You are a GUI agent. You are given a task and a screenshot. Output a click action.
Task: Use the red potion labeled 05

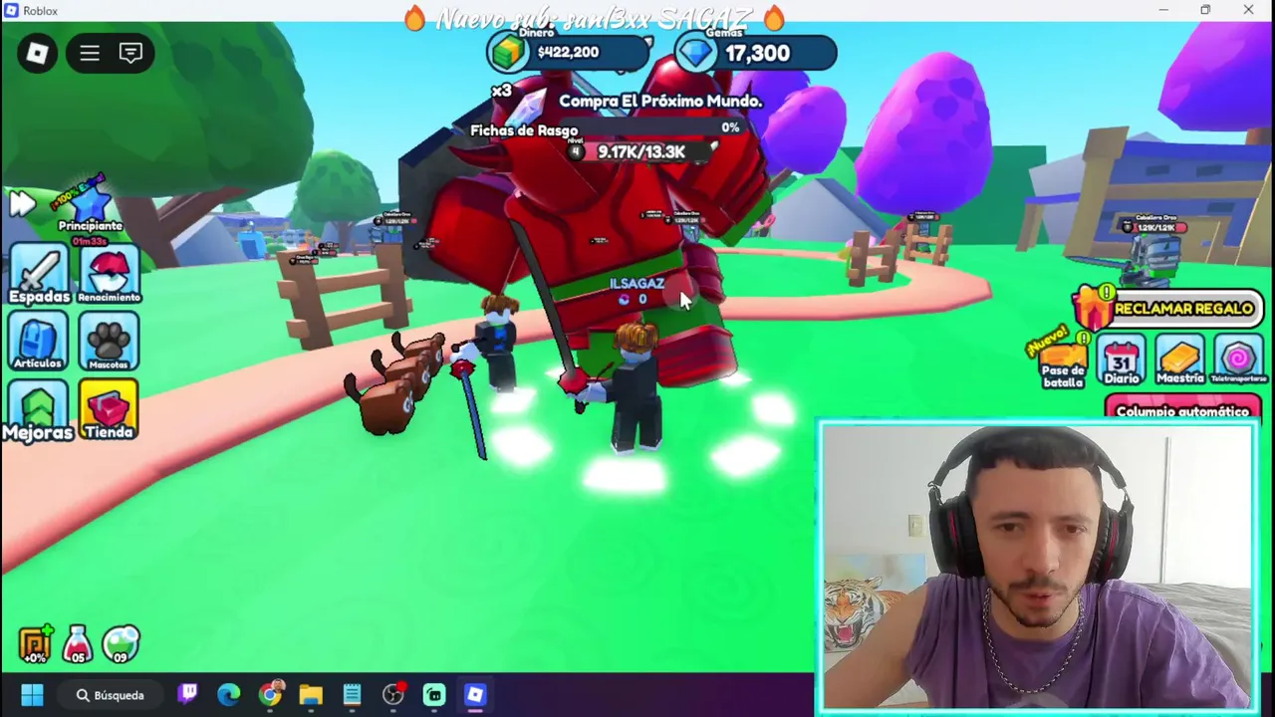click(78, 645)
